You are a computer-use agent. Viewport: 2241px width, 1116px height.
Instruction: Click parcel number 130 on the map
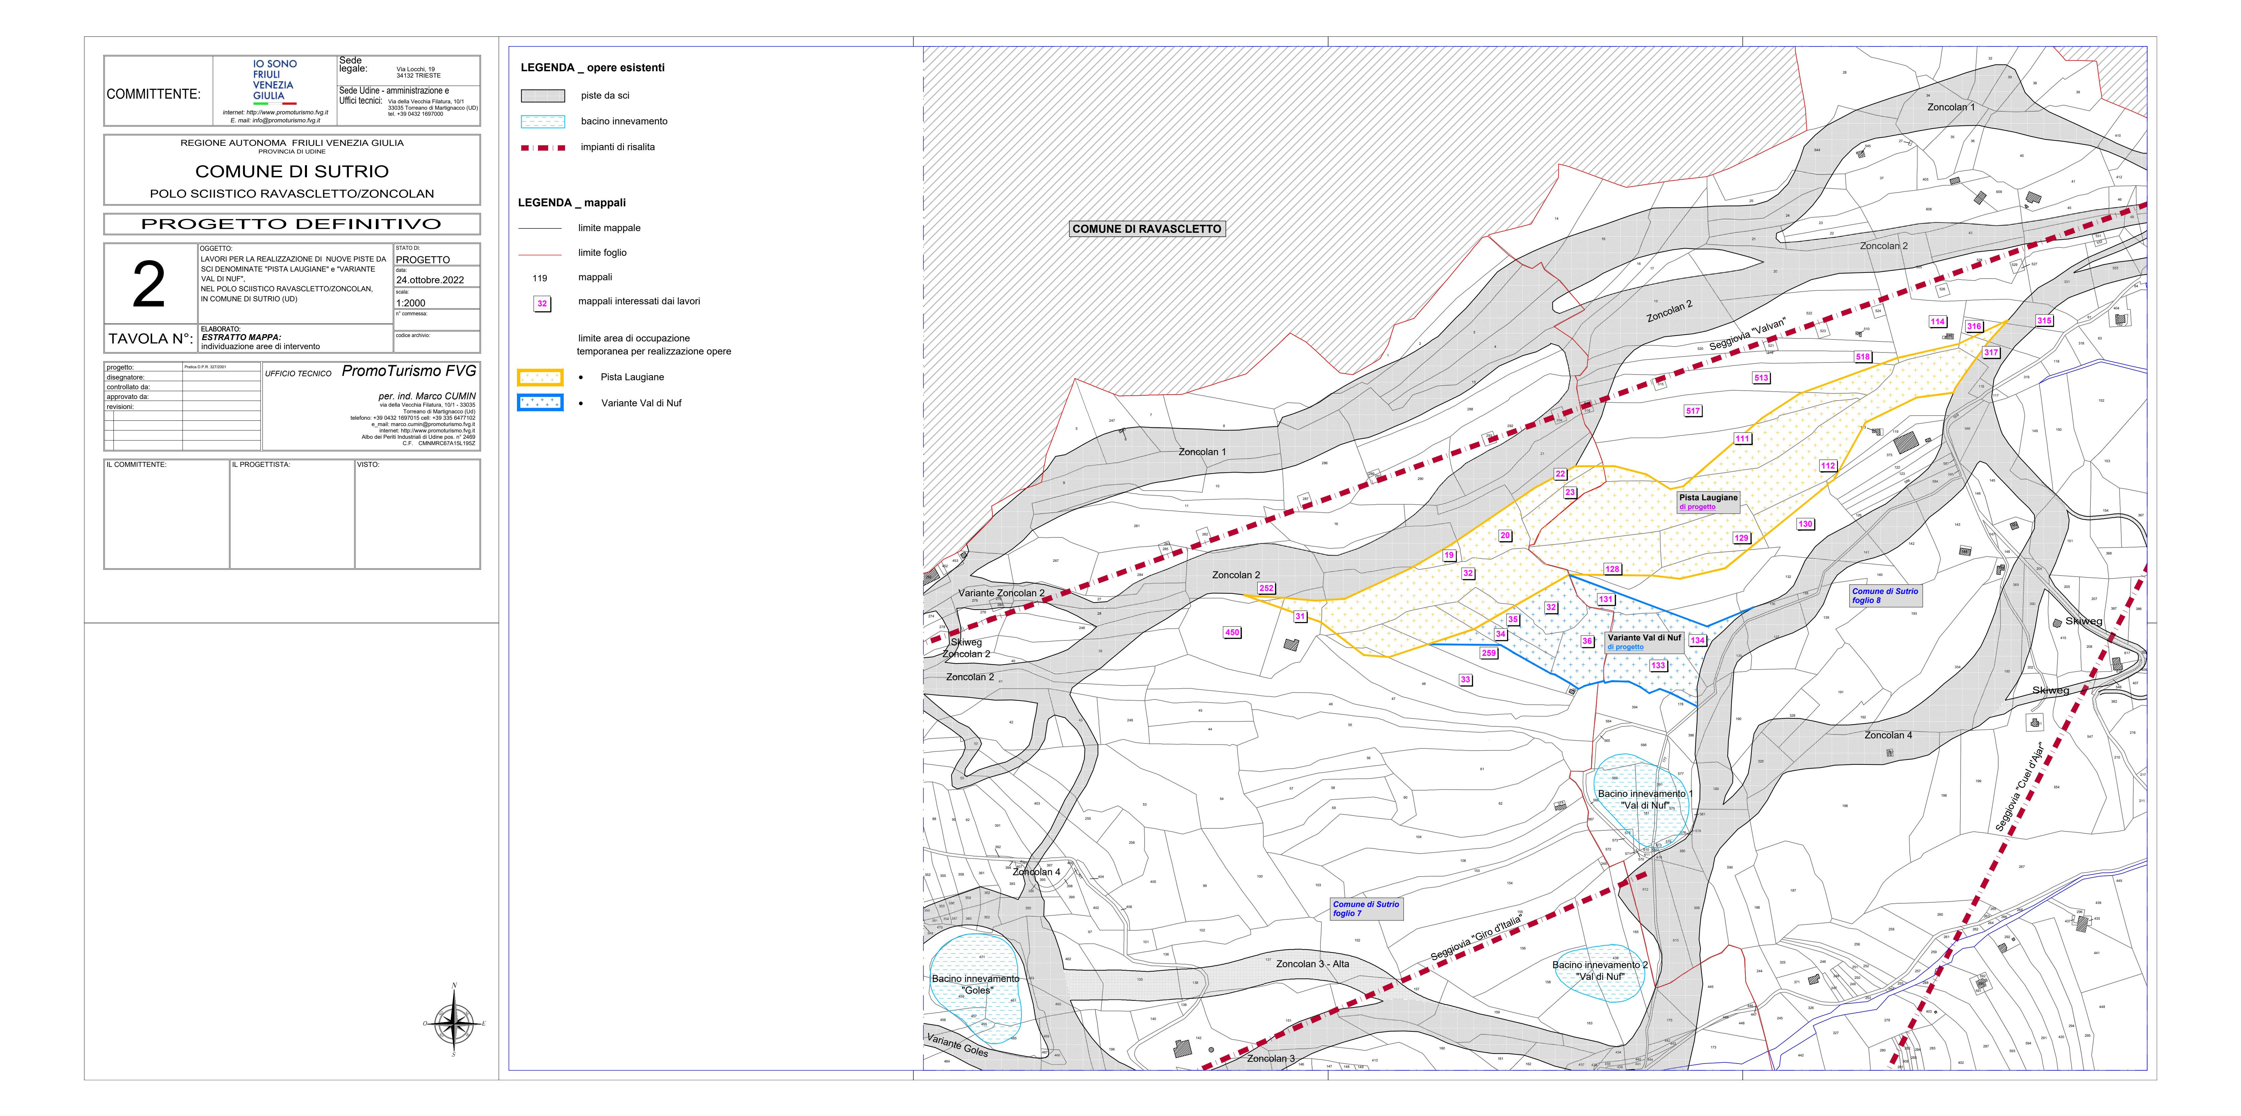click(x=1805, y=524)
